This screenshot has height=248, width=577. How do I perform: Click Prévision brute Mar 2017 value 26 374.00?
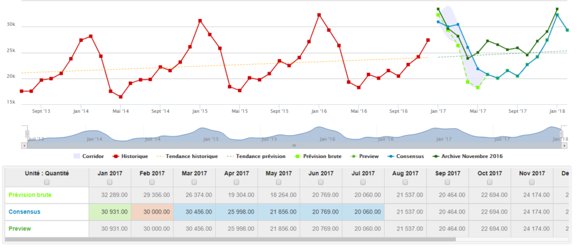pos(197,195)
